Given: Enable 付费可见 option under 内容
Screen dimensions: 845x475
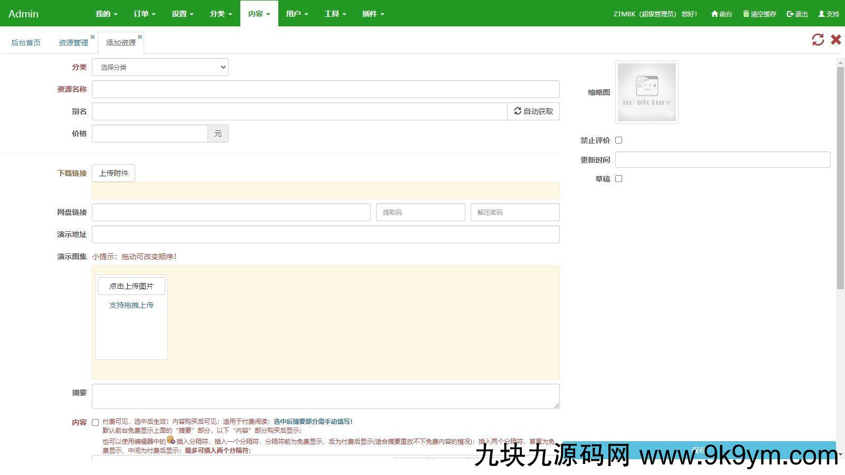Looking at the screenshot, I should [x=95, y=422].
